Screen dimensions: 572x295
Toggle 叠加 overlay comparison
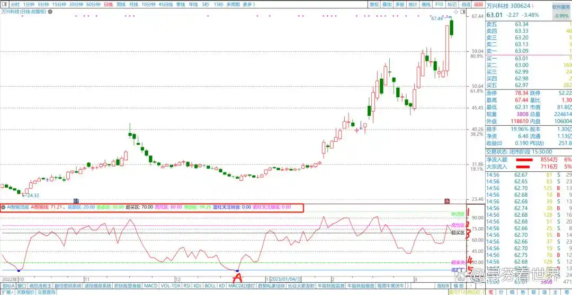coord(387,4)
